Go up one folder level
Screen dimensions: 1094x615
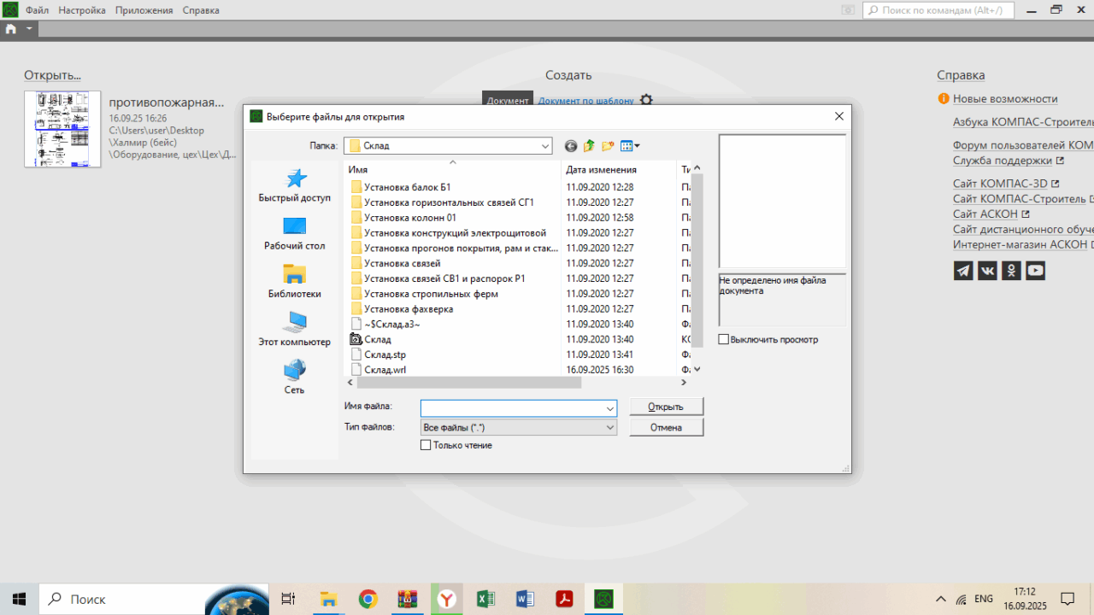[589, 146]
